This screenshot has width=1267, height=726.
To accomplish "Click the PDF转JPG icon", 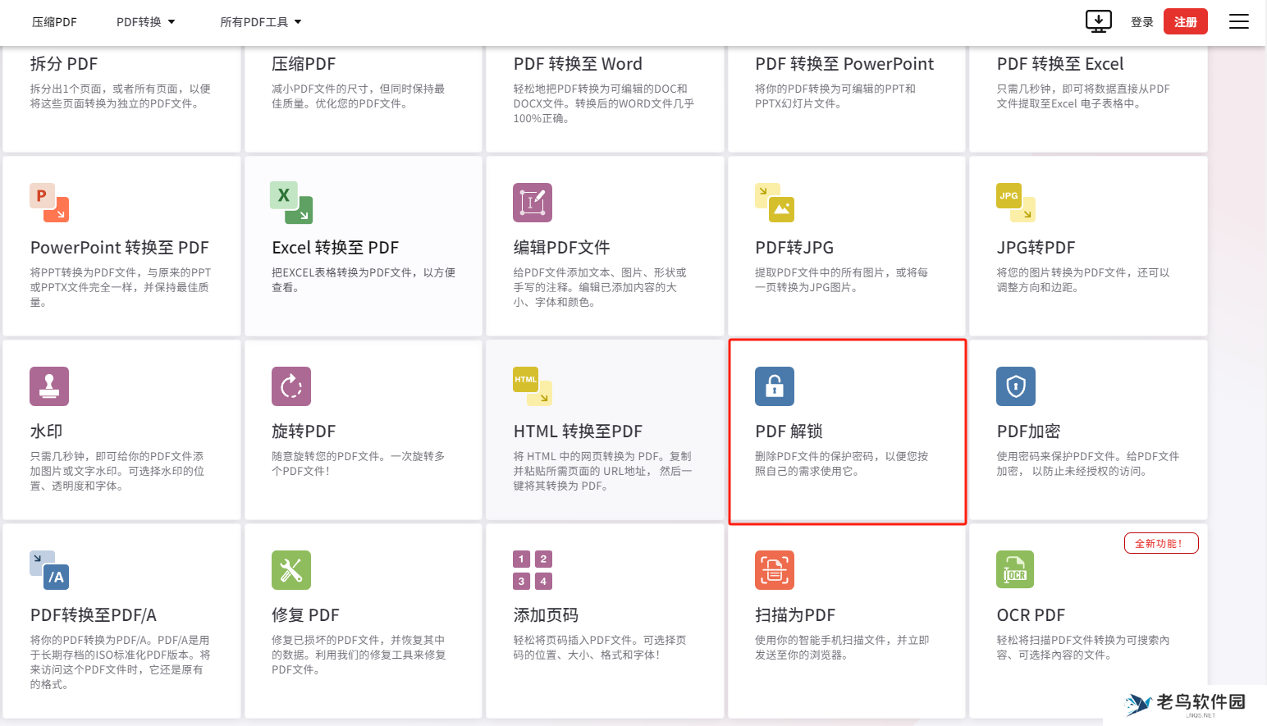I will pos(775,203).
